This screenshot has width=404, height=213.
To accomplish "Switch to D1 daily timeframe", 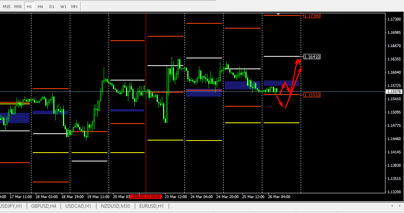I will [52, 7].
